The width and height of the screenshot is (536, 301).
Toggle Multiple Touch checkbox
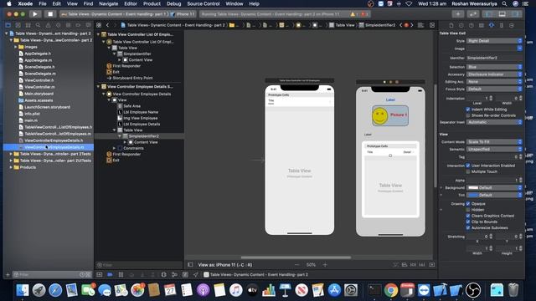coord(468,171)
